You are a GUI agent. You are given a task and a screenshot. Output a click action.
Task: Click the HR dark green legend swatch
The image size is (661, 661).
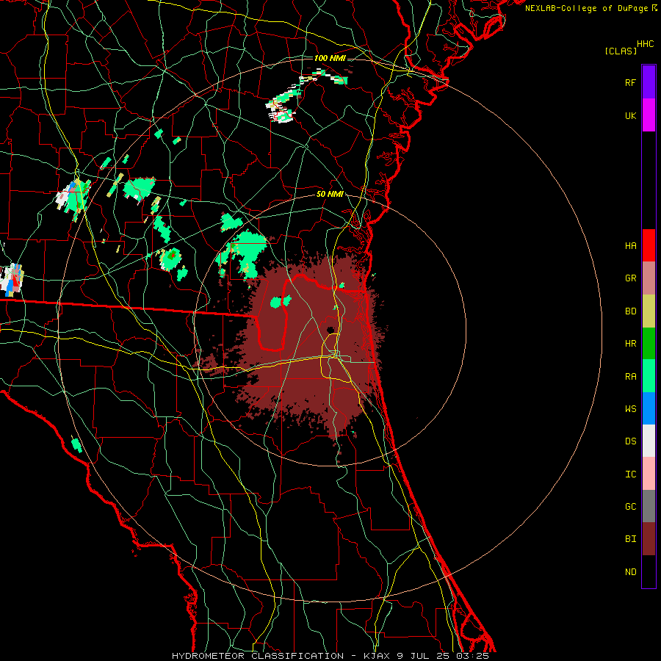click(x=649, y=344)
